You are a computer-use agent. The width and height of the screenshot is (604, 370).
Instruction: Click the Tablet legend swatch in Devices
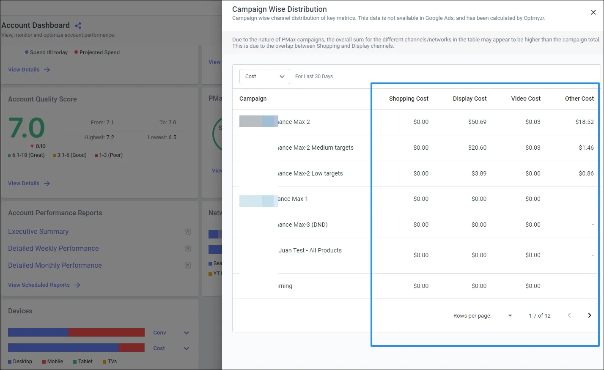point(75,362)
